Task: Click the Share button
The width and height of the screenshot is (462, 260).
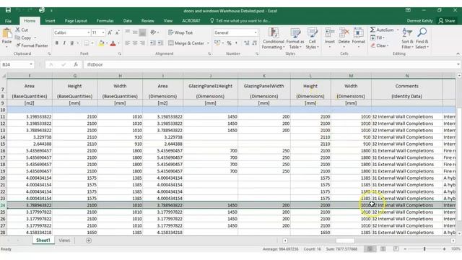Action: 447,21
